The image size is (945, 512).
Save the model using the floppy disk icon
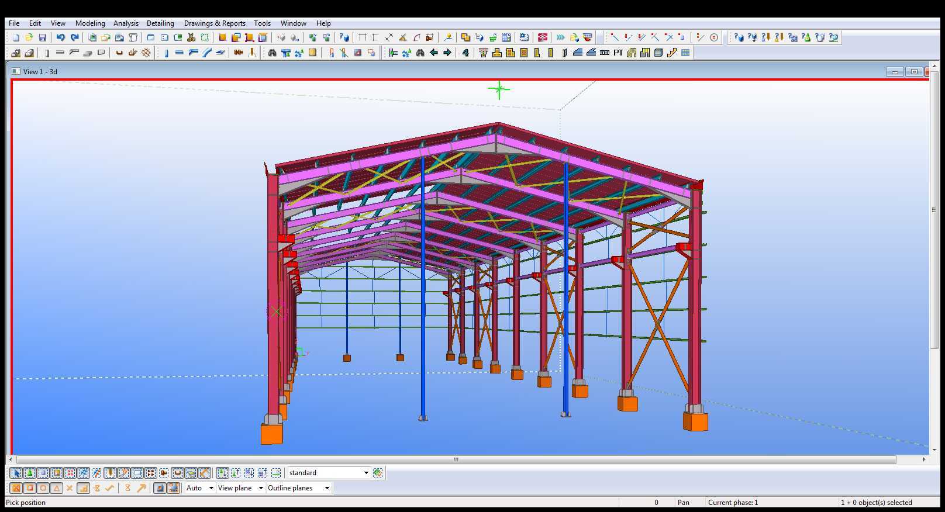coord(42,37)
